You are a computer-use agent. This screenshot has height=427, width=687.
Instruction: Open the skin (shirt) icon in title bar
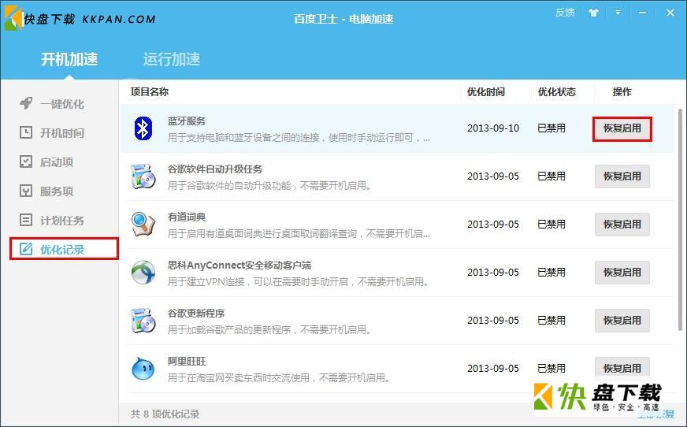pyautogui.click(x=593, y=13)
